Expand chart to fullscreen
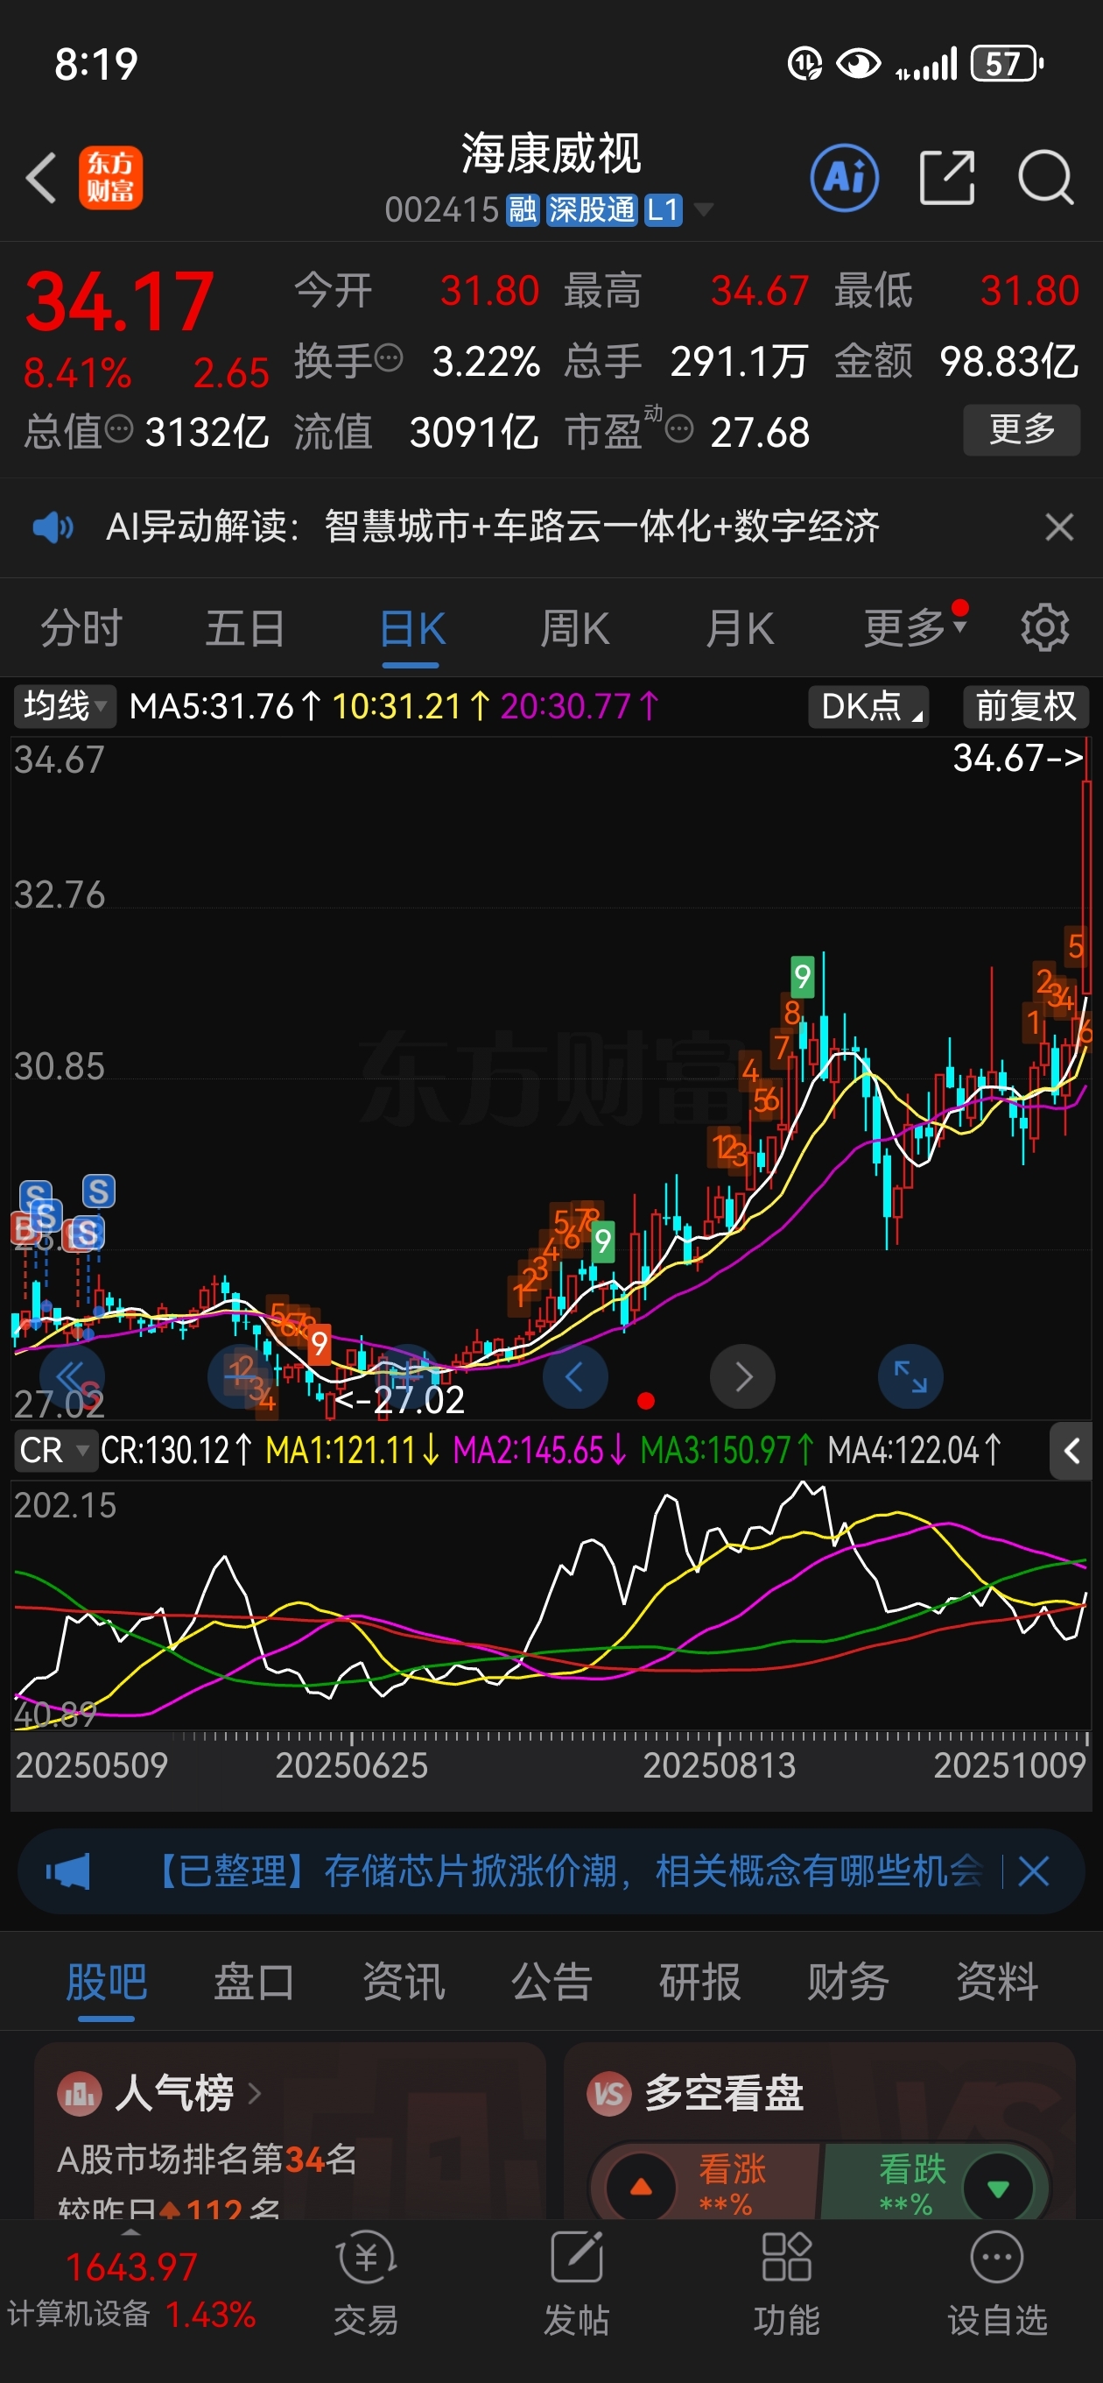Image resolution: width=1103 pixels, height=2383 pixels. pyautogui.click(x=910, y=1376)
